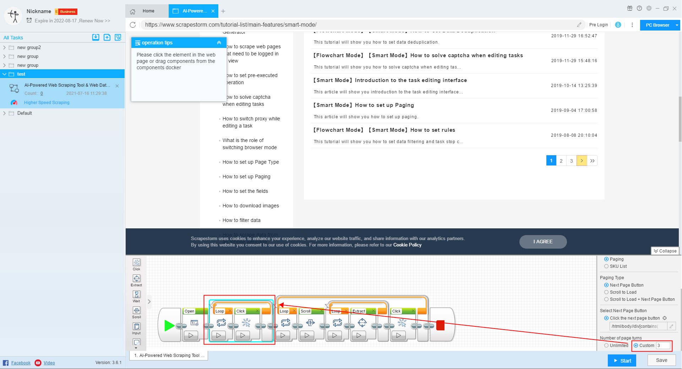The width and height of the screenshot is (682, 369).
Task: Expand the new group2 folder
Action: tap(4, 48)
